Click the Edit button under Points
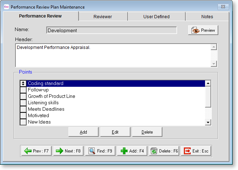 tap(115, 132)
